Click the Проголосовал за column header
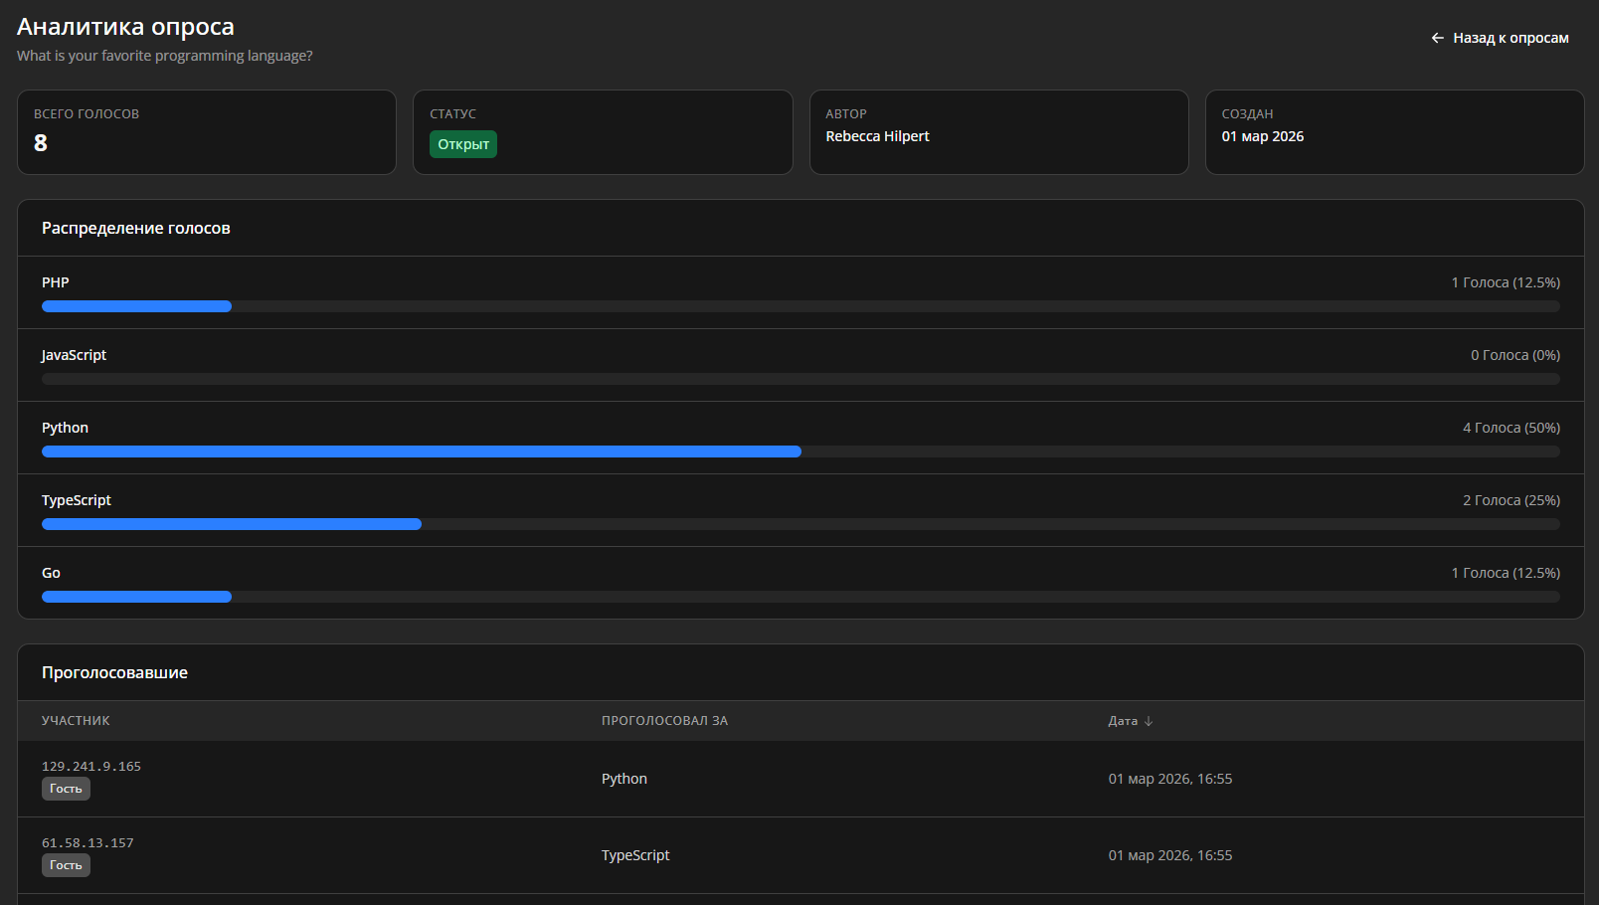This screenshot has width=1599, height=905. click(x=664, y=721)
